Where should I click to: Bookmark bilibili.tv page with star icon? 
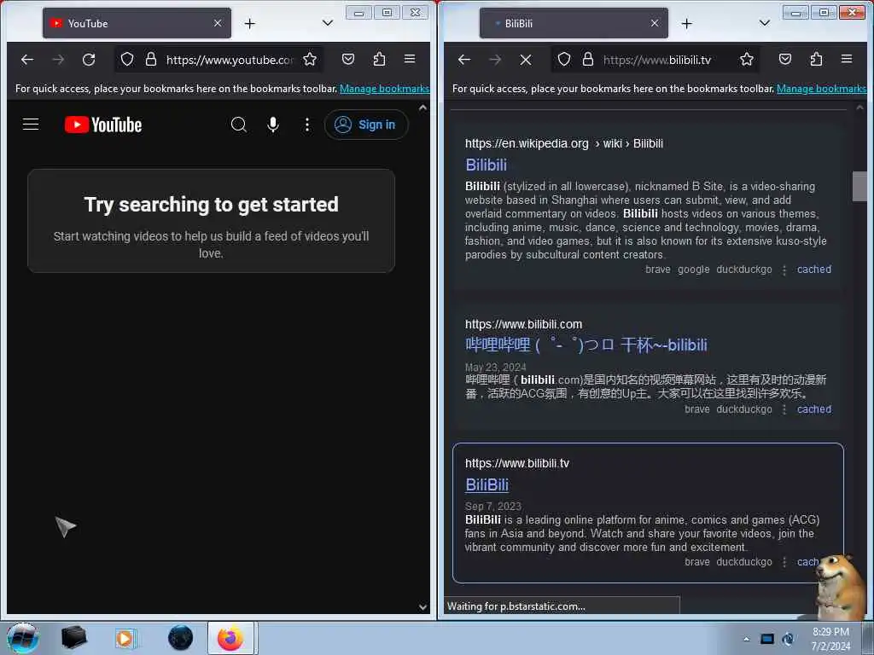pos(747,59)
